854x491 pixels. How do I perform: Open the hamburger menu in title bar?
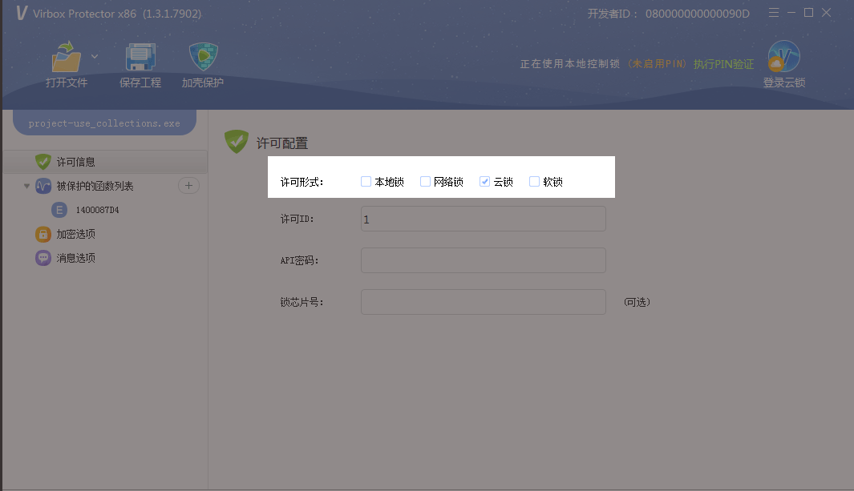(x=773, y=13)
